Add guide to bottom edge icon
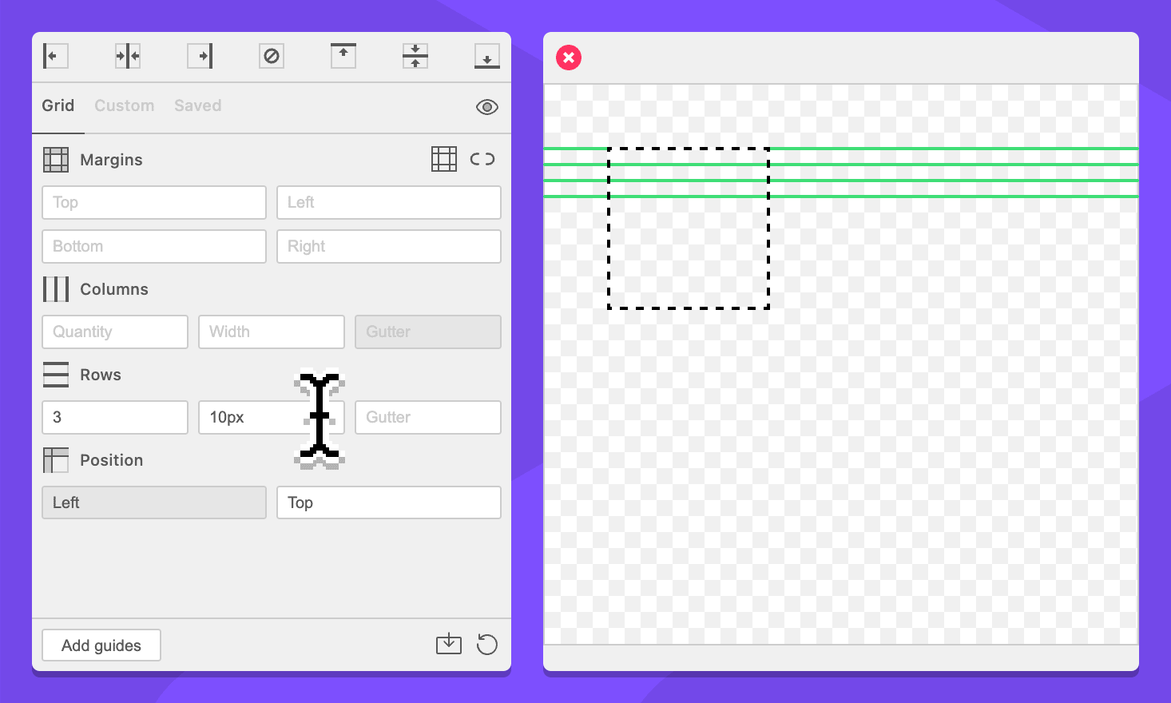The width and height of the screenshot is (1171, 703). pyautogui.click(x=487, y=56)
